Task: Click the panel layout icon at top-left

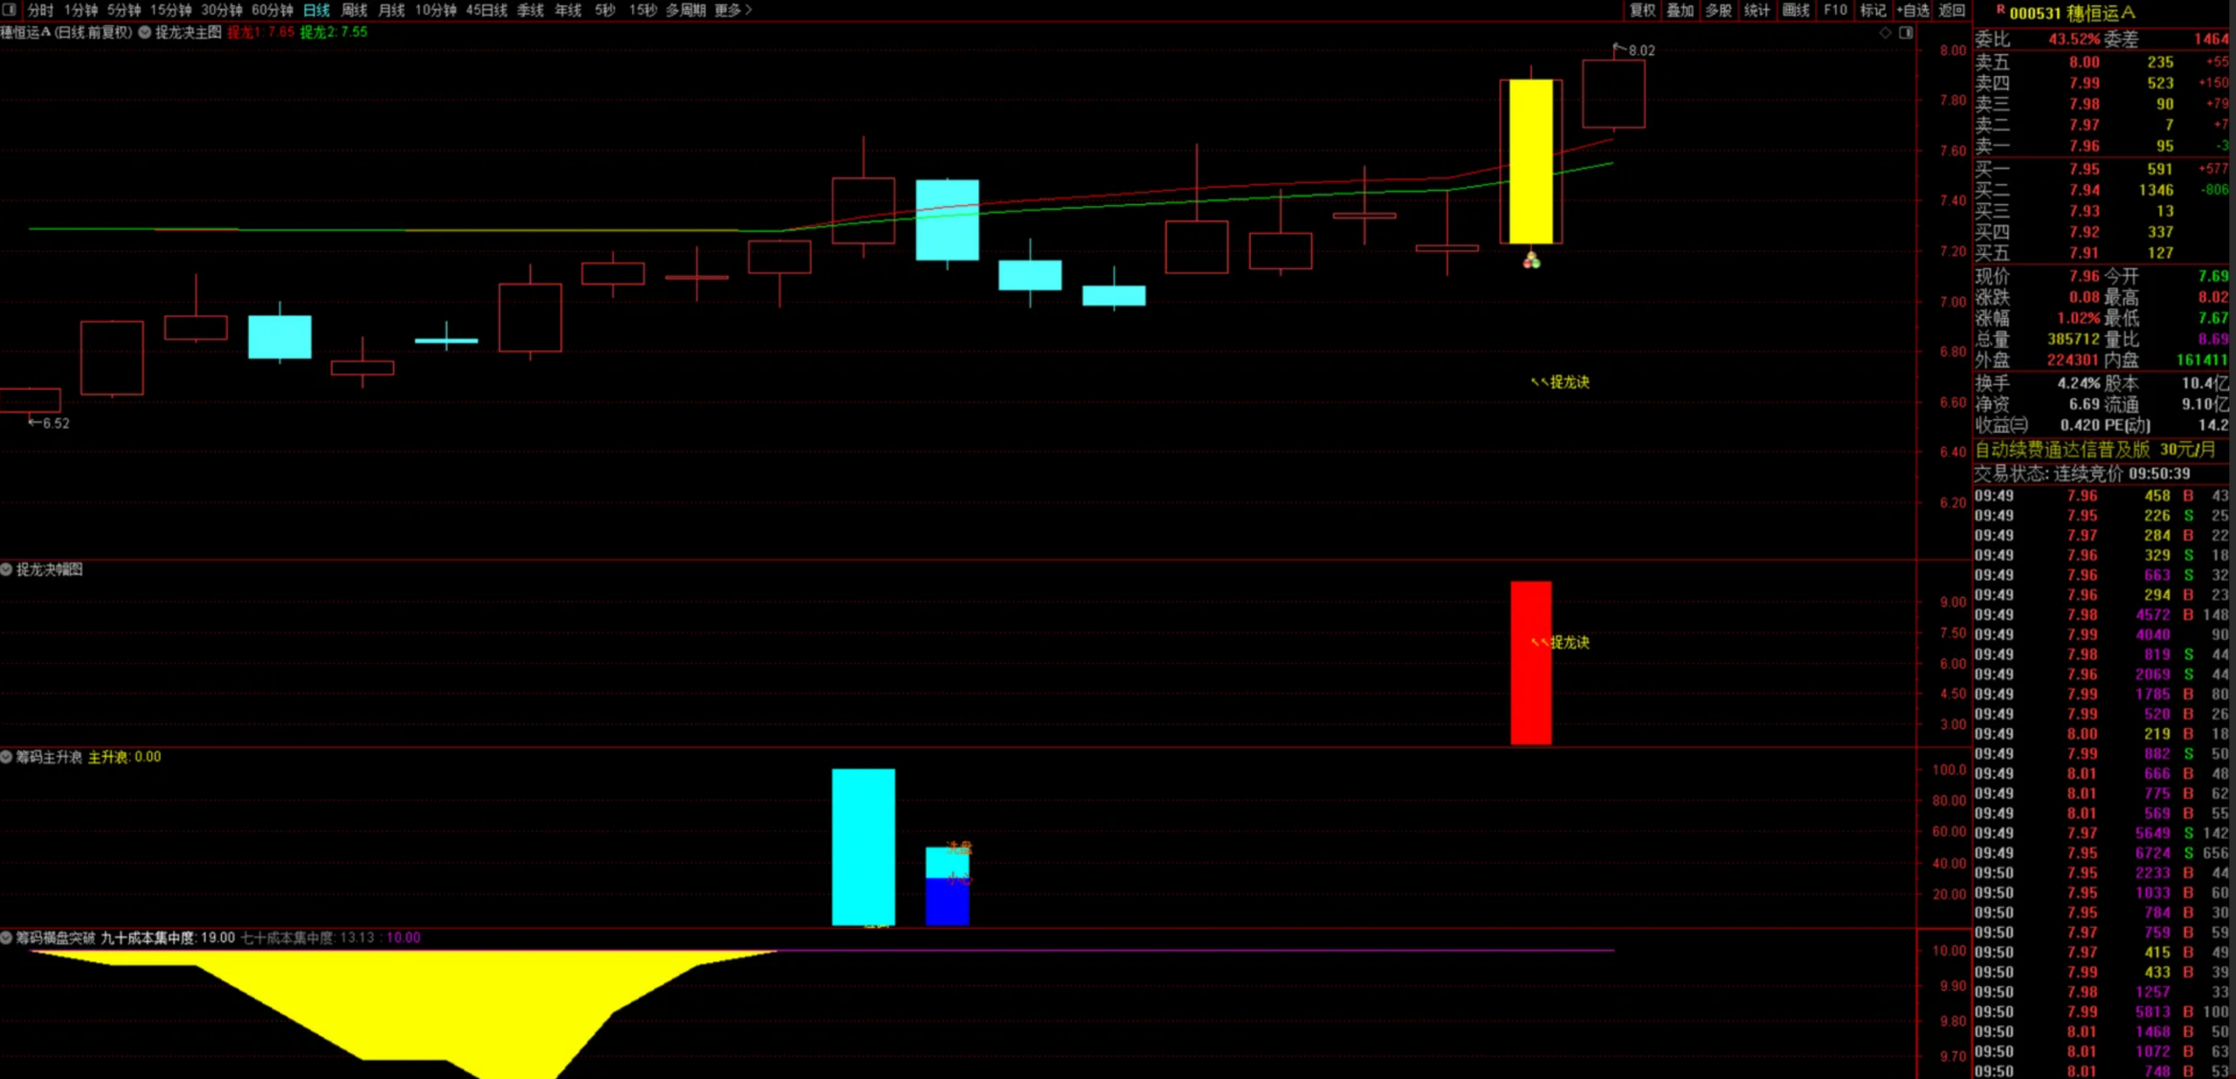Action: (10, 10)
